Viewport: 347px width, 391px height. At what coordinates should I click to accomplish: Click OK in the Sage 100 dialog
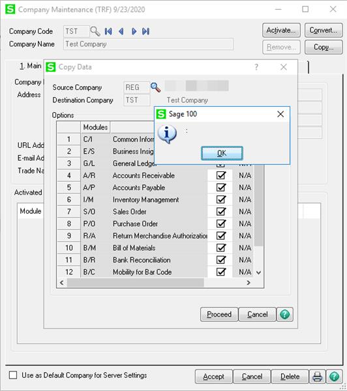(x=222, y=153)
